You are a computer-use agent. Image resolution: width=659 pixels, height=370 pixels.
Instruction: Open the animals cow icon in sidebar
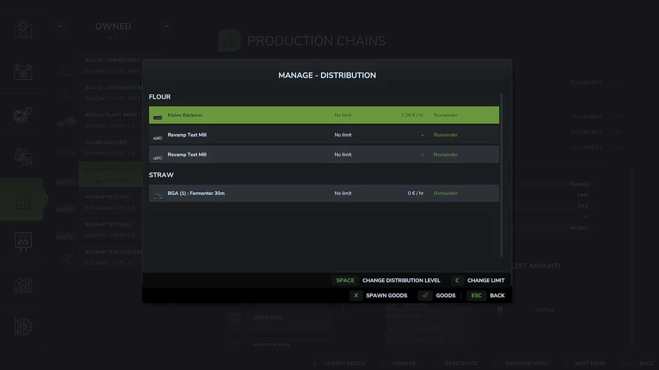(x=23, y=115)
